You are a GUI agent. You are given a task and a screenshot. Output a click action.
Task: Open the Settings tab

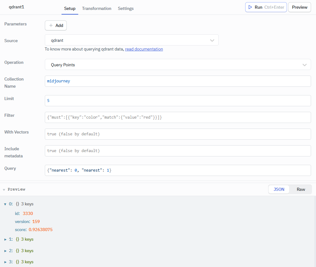[126, 8]
